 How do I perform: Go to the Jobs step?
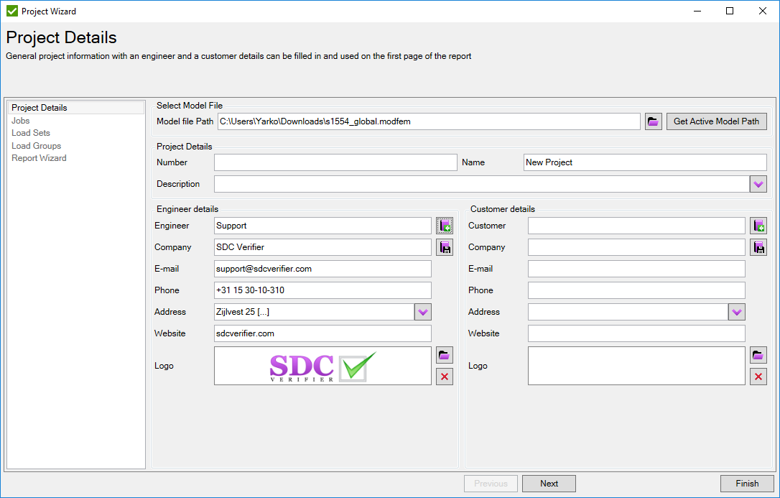pos(21,121)
